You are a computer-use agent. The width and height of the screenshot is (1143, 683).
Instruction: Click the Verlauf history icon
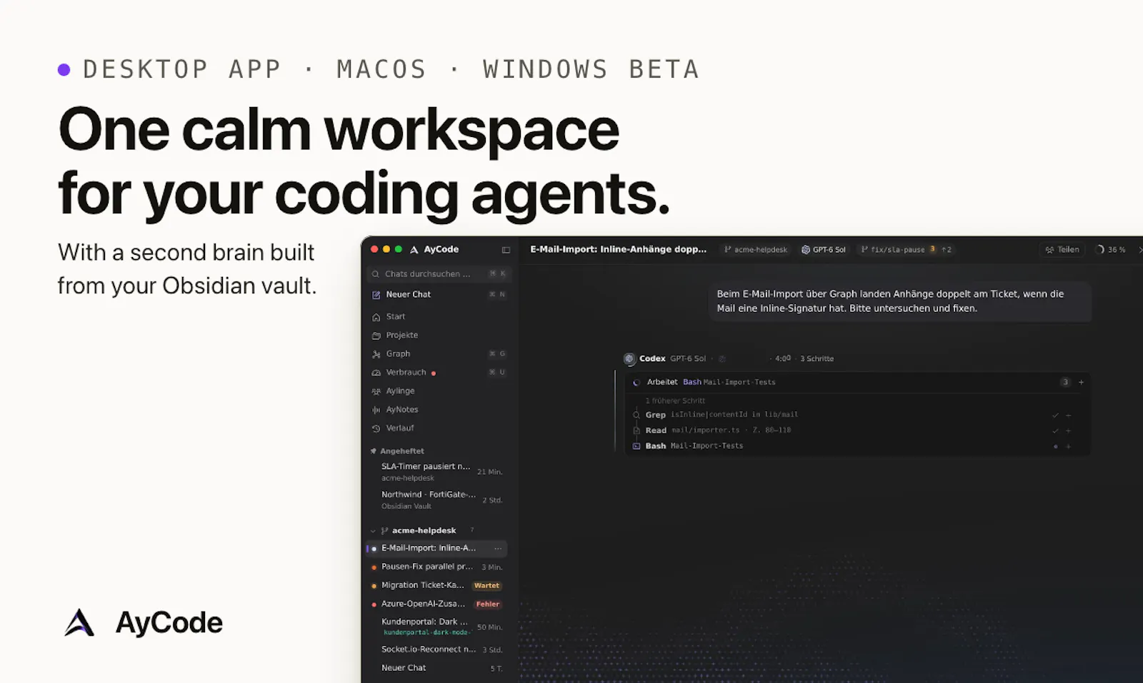376,429
